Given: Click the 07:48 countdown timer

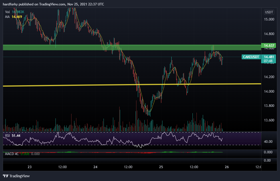Looking at the screenshot, I should [268, 61].
